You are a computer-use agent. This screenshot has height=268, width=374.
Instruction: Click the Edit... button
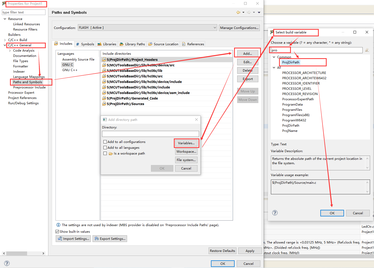tap(247, 62)
